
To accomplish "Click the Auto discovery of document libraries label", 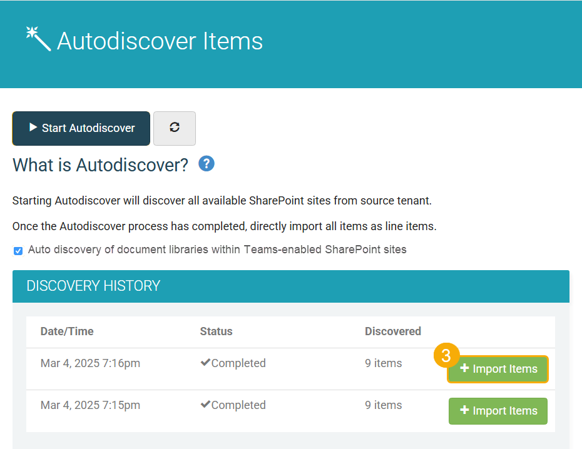I will click(217, 250).
